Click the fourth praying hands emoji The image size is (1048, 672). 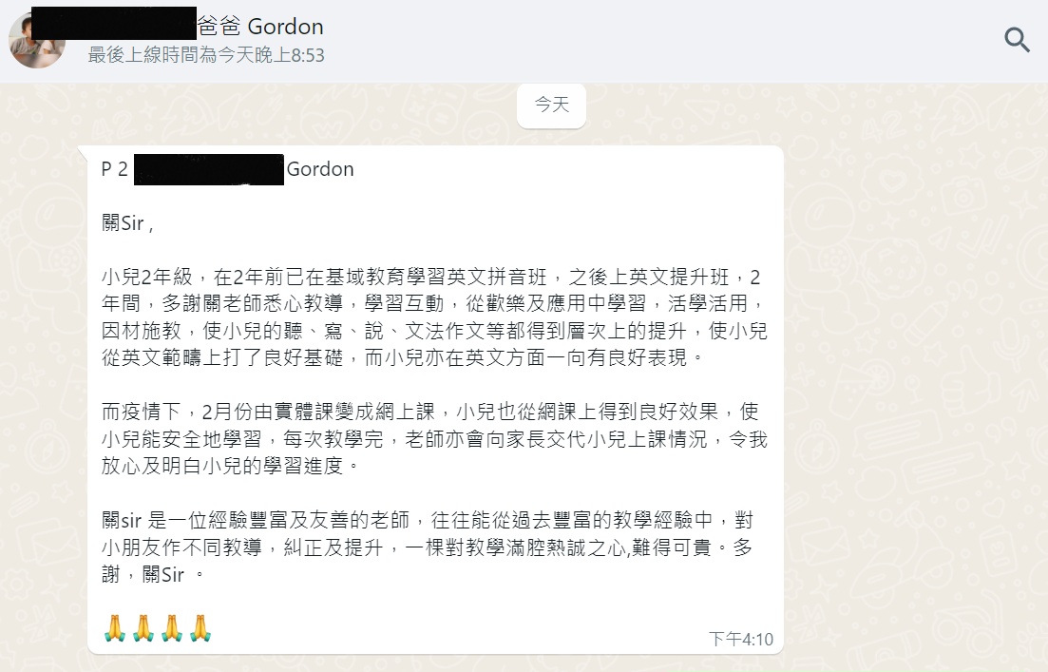[200, 628]
